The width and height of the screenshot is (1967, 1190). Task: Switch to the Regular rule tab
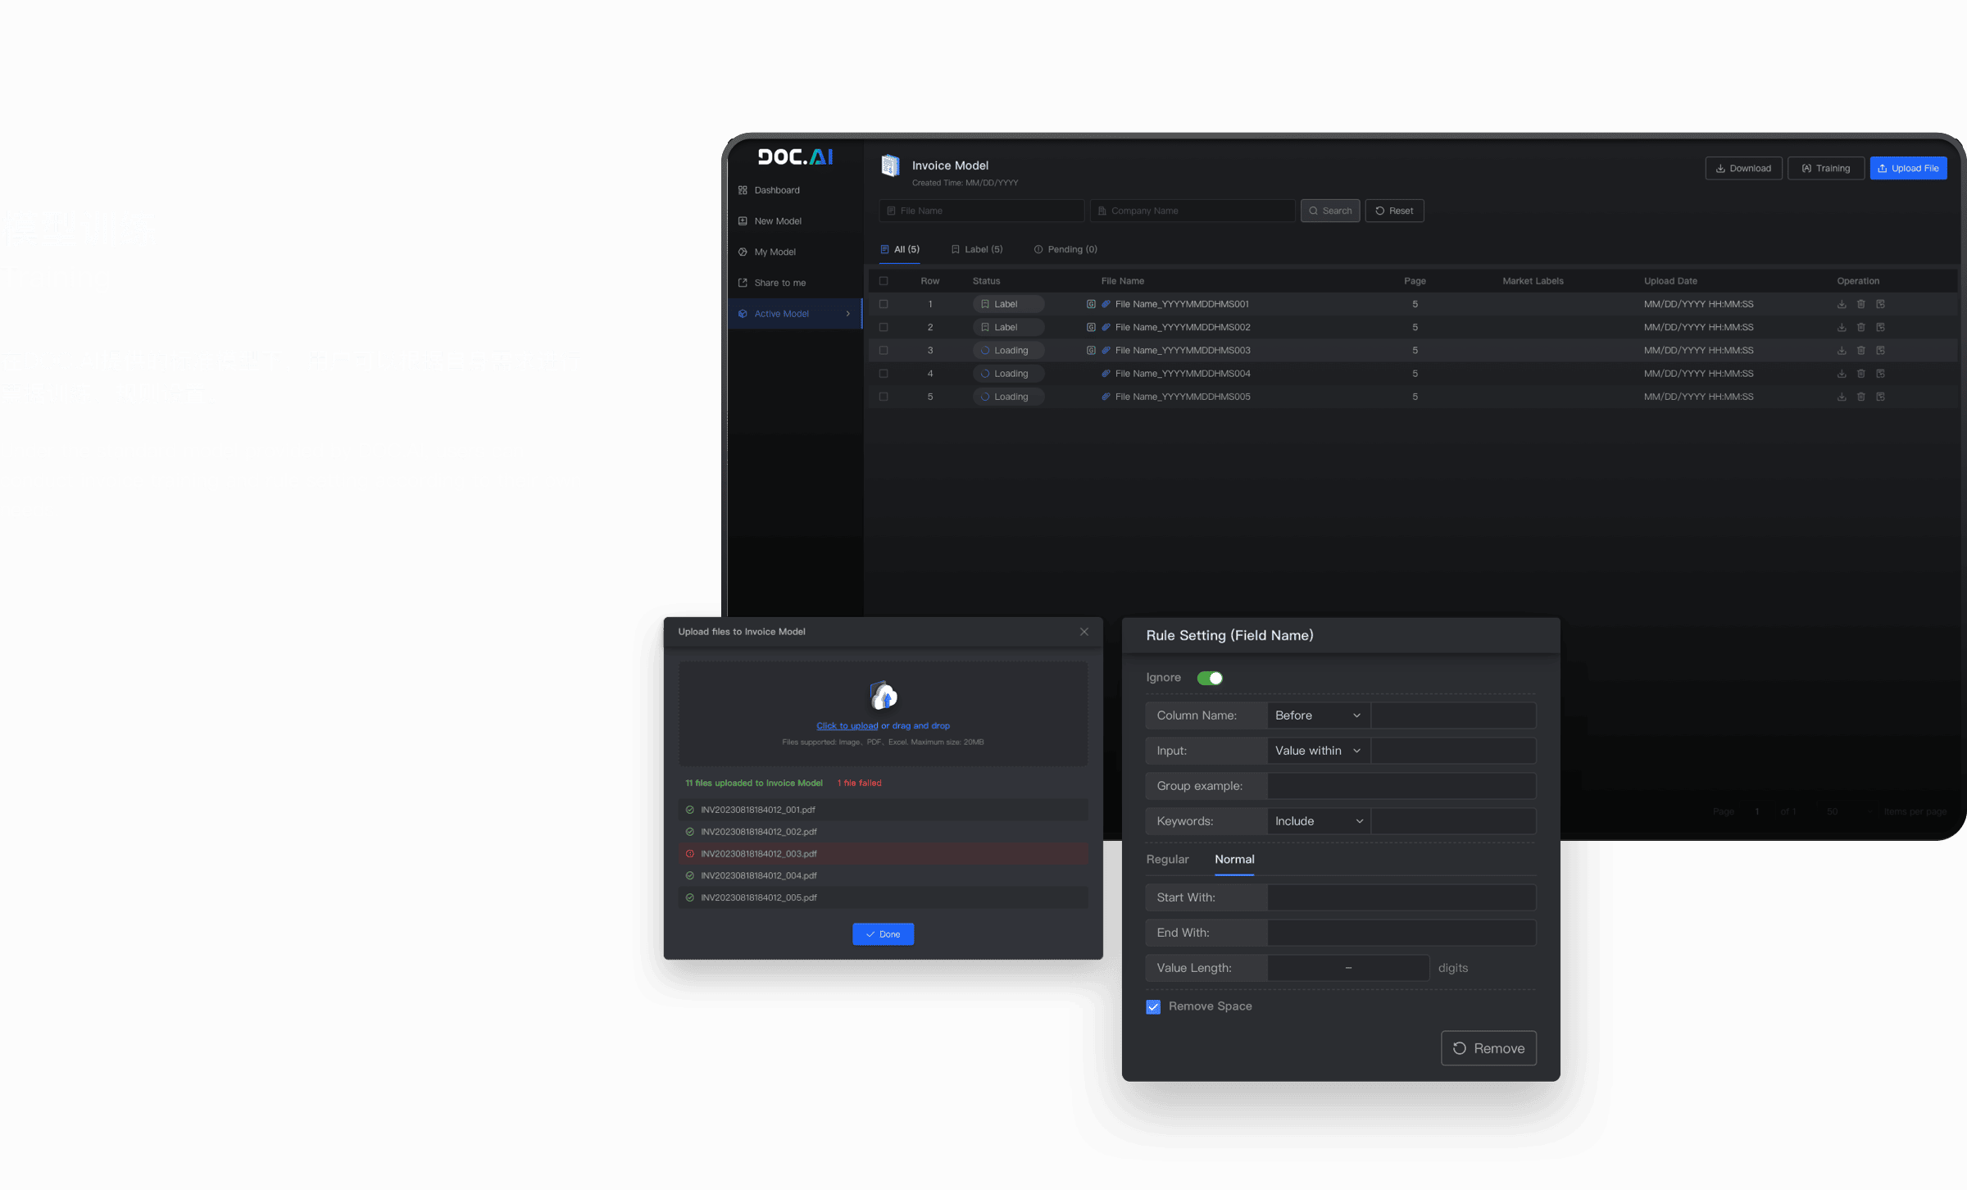coord(1167,859)
